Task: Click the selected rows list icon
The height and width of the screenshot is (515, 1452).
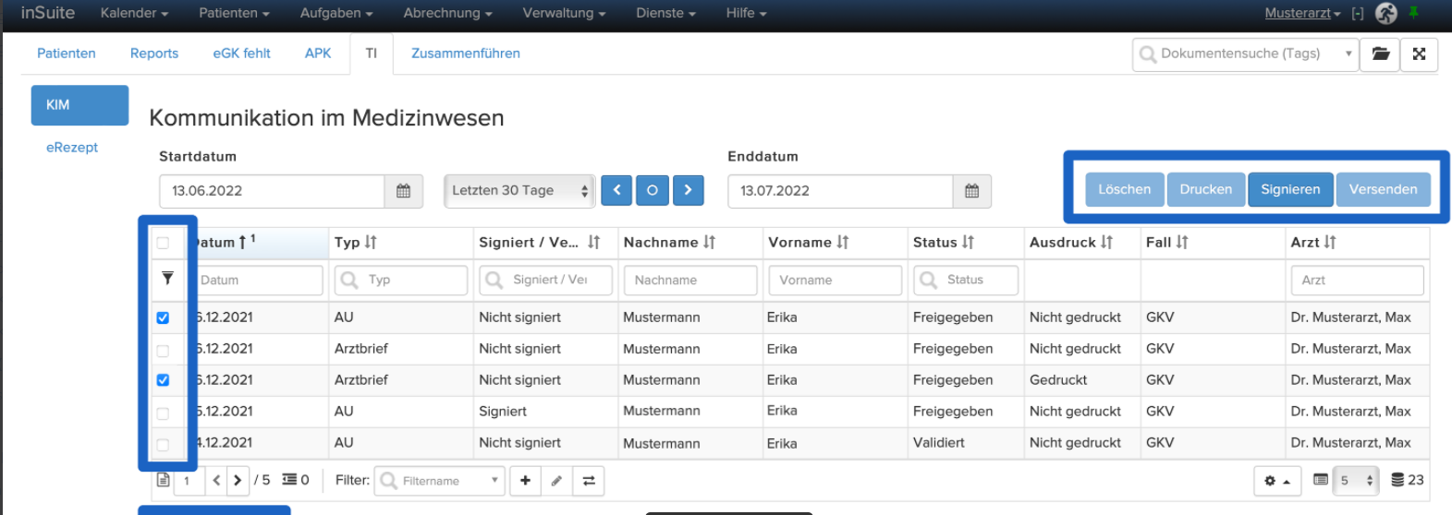Action: pos(289,480)
